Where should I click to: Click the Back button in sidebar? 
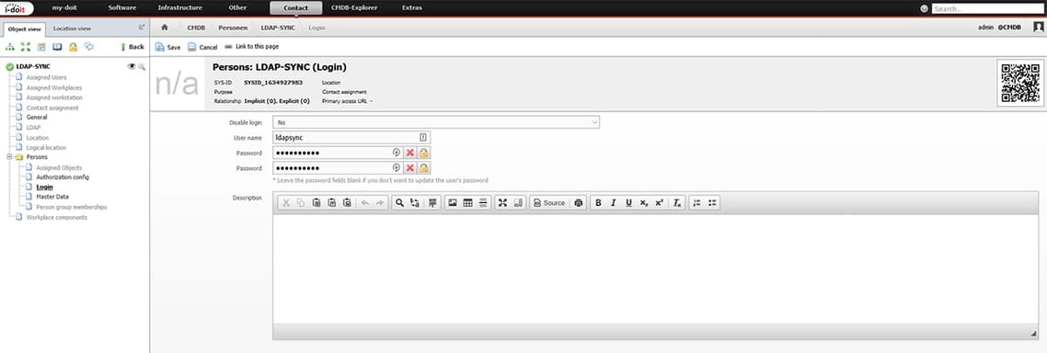[132, 47]
